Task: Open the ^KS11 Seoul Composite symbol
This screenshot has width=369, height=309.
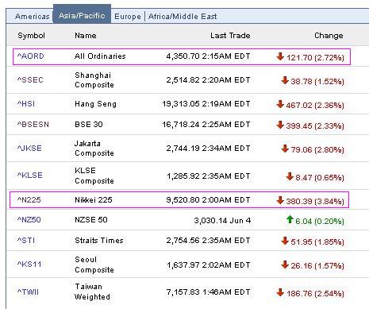Action: coord(29,265)
